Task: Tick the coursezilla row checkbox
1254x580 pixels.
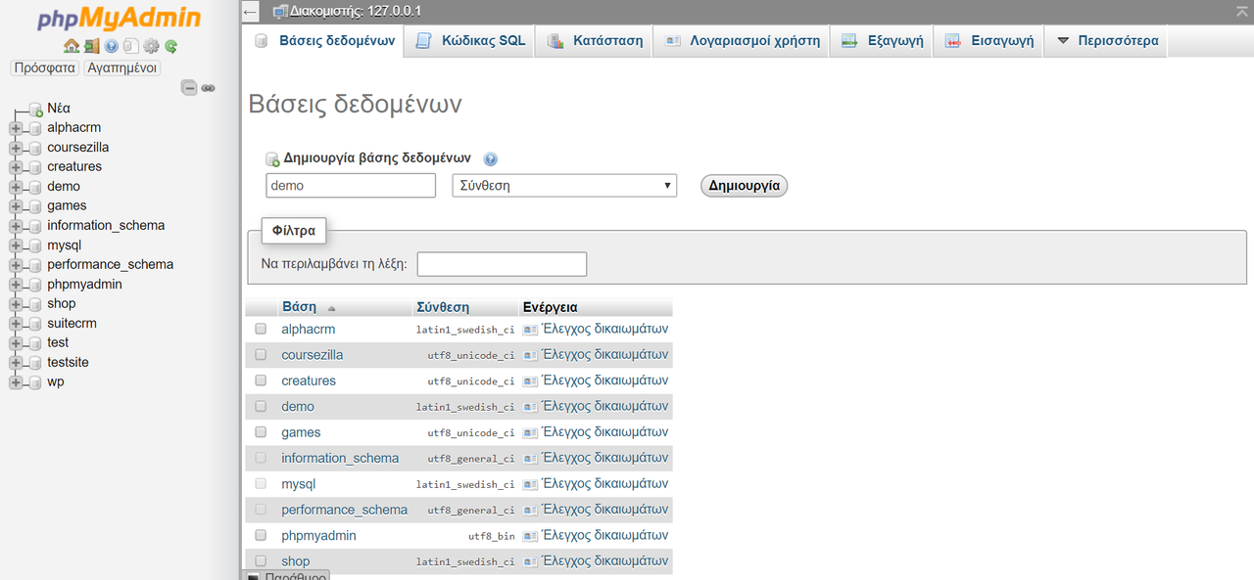Action: pyautogui.click(x=261, y=354)
